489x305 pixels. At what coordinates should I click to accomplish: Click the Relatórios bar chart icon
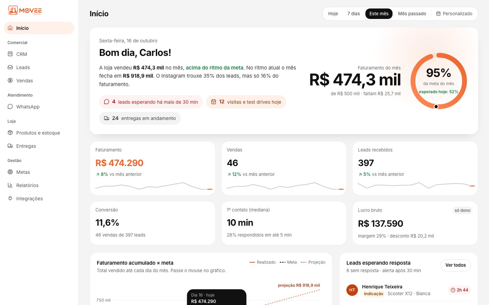tap(10, 185)
